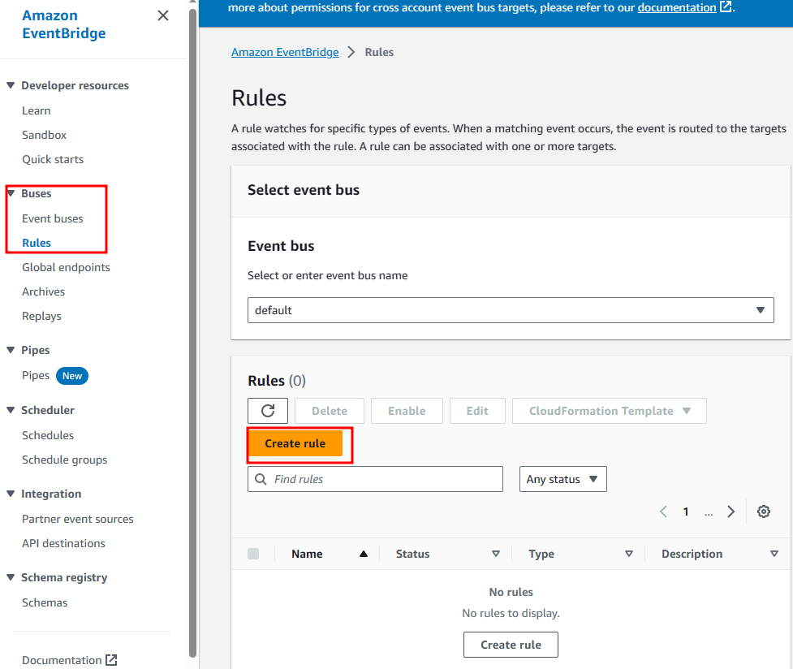
Task: Open the Type column filter arrow
Action: (x=628, y=555)
